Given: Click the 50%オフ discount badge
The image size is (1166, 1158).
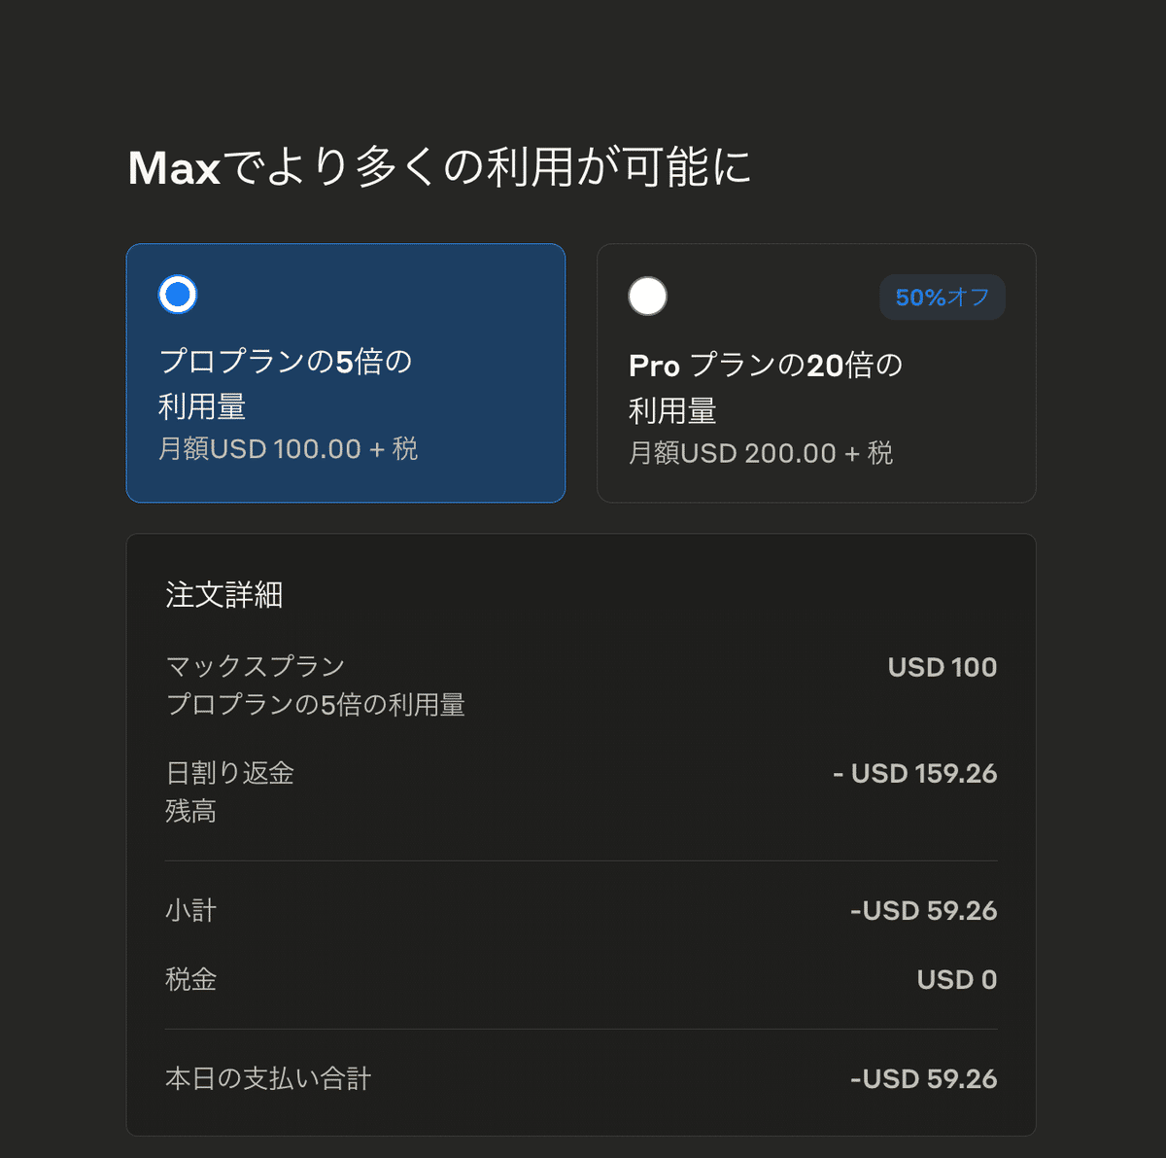Looking at the screenshot, I should pos(943,298).
